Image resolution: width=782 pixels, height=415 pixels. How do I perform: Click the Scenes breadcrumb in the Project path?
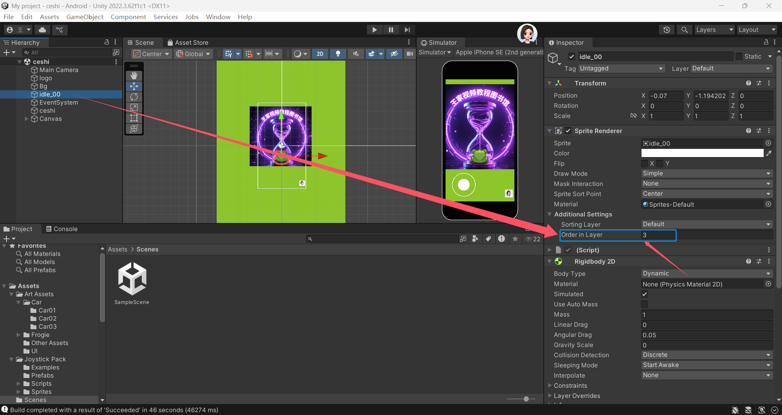click(x=147, y=249)
